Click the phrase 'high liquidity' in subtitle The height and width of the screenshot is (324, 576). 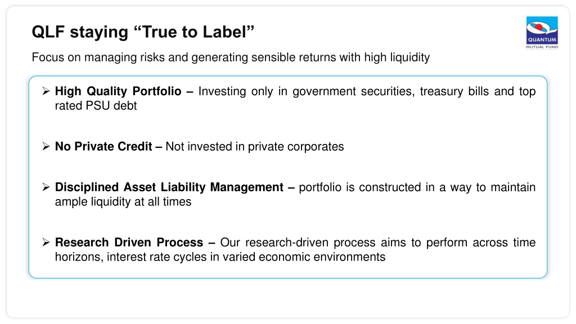(397, 57)
